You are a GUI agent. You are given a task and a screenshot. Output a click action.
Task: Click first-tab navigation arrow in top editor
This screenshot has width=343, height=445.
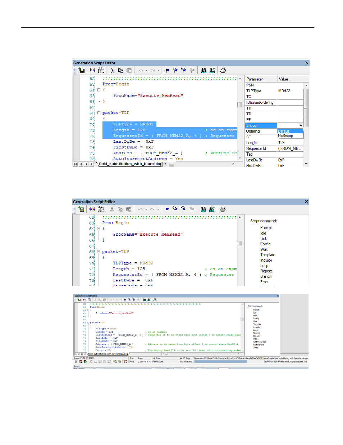point(76,164)
